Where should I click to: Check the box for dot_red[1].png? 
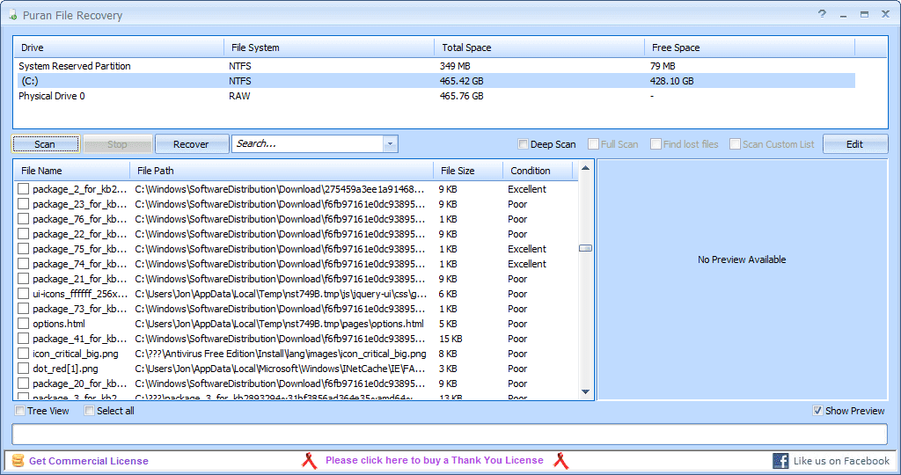pyautogui.click(x=23, y=369)
